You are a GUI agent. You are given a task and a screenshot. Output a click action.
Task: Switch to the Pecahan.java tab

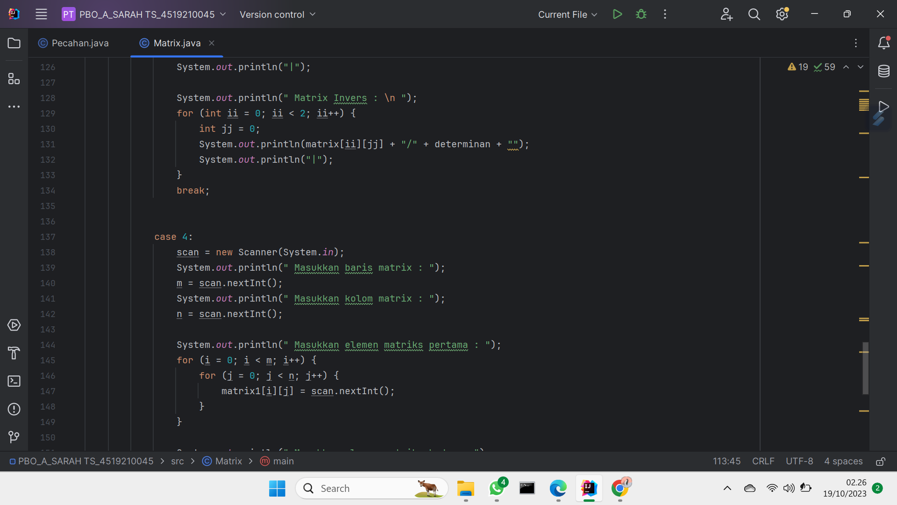pos(79,43)
